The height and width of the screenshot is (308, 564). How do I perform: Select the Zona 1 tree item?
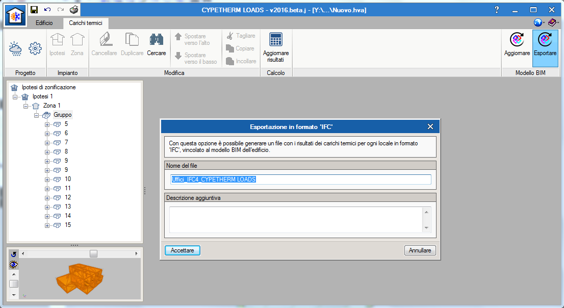(x=52, y=106)
